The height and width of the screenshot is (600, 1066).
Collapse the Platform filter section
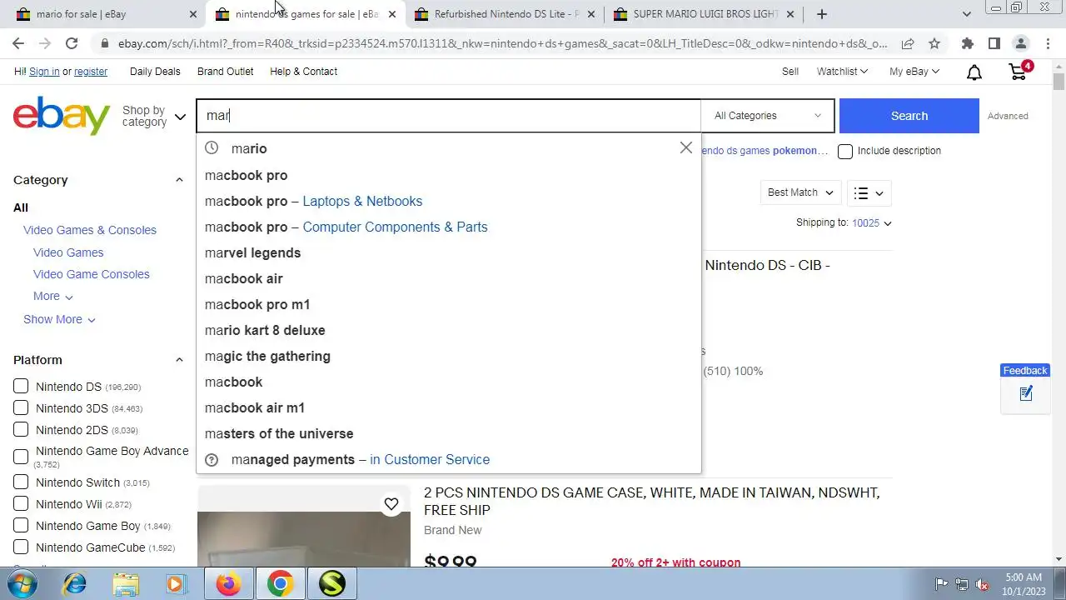click(x=179, y=360)
